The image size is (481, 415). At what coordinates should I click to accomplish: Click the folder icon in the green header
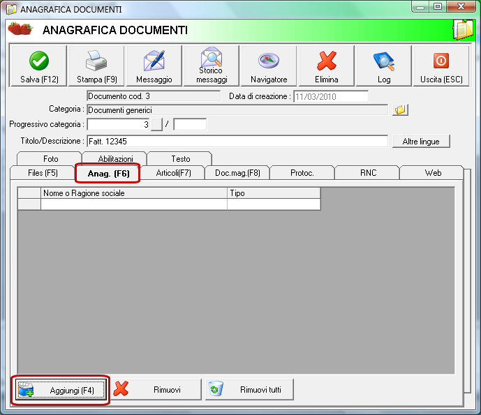point(464,30)
